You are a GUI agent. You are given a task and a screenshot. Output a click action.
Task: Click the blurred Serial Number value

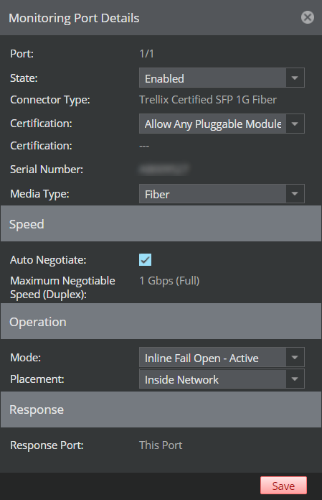click(164, 170)
